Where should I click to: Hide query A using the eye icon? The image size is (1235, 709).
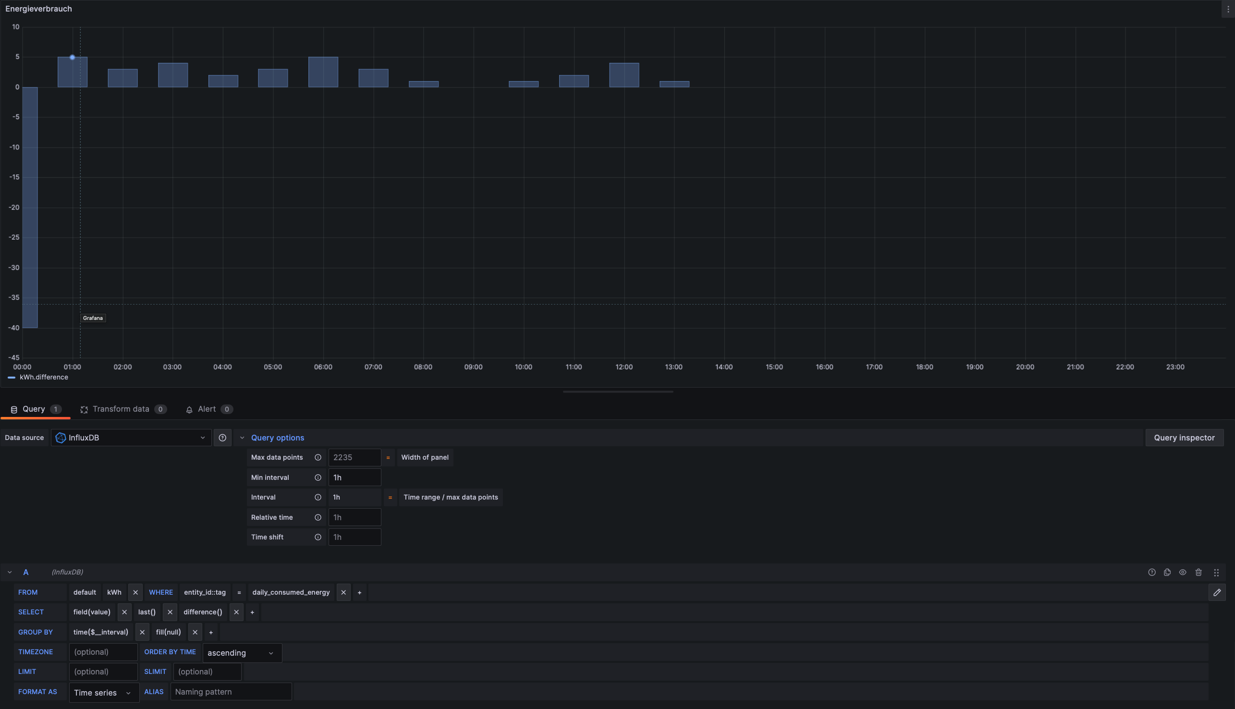click(x=1183, y=572)
